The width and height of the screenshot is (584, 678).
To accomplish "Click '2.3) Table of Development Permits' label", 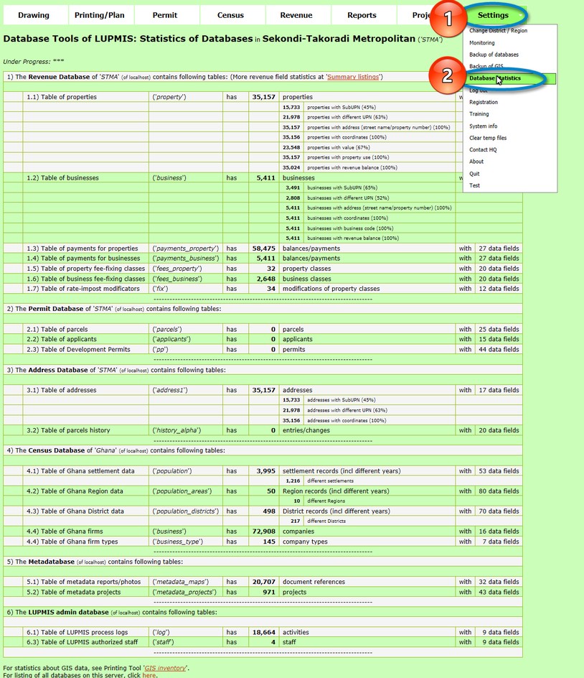I will (x=78, y=349).
